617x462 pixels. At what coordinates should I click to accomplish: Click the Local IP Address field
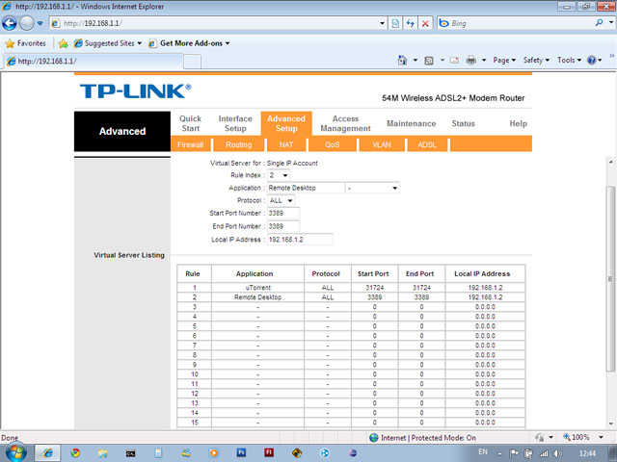coord(300,240)
